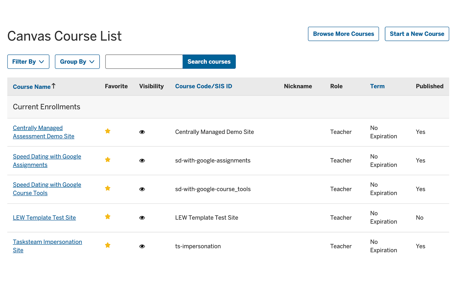Click No Expiration term in Tasksteam Impersonation row
This screenshot has height=305, width=457.
pyautogui.click(x=384, y=246)
